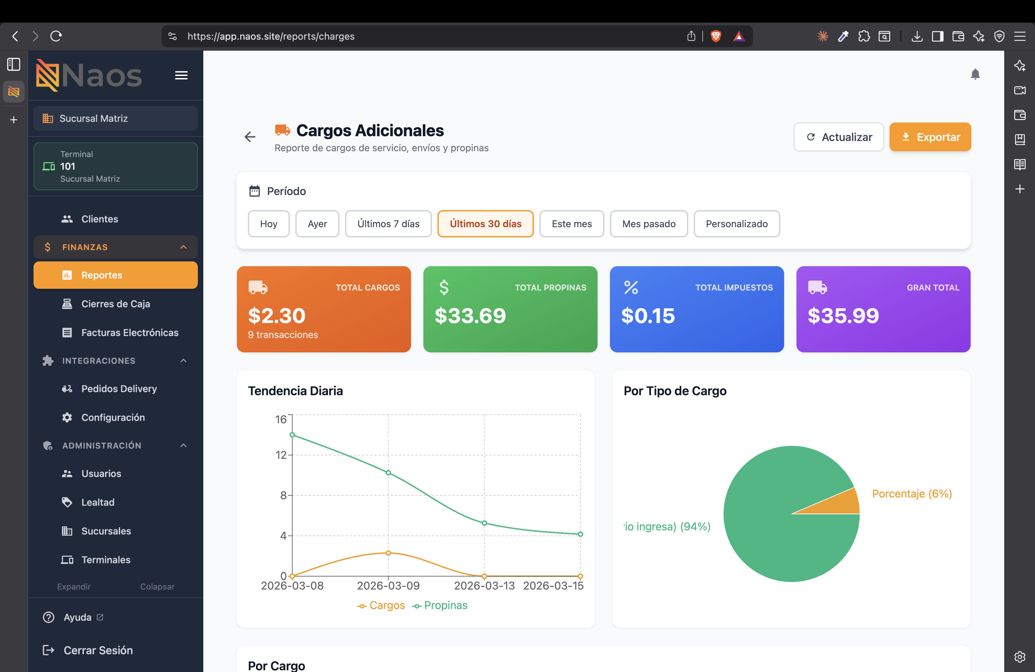
Task: Click the Exportar button
Action: point(930,137)
